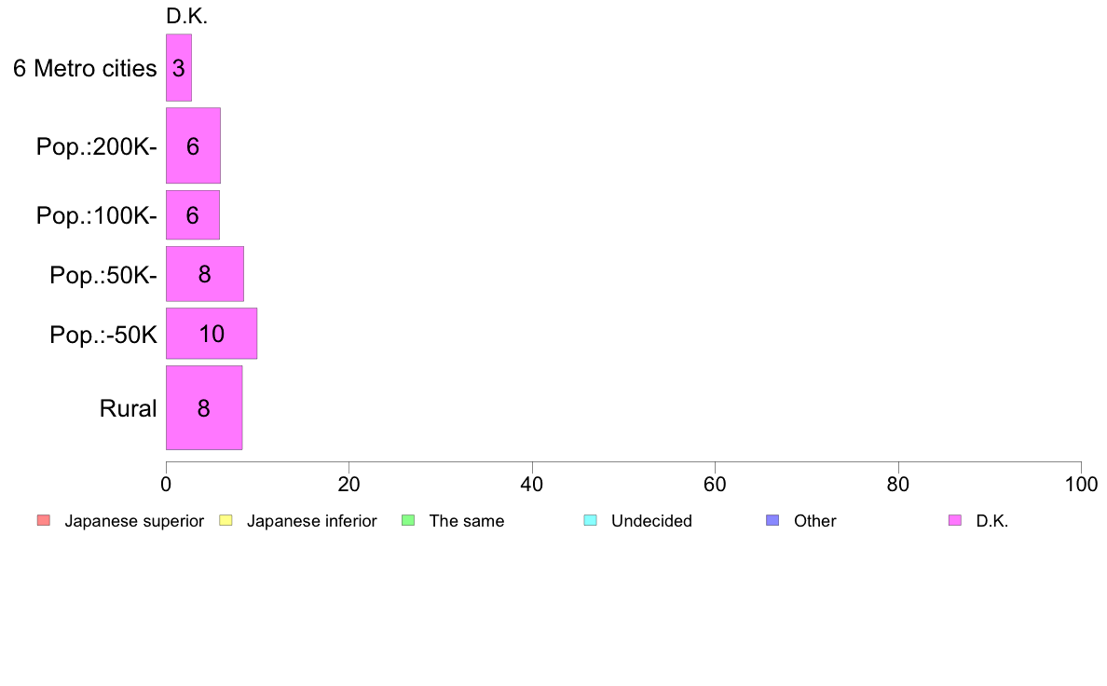The width and height of the screenshot is (1107, 686).
Task: Select the Pop.:200K- bar
Action: 193,145
